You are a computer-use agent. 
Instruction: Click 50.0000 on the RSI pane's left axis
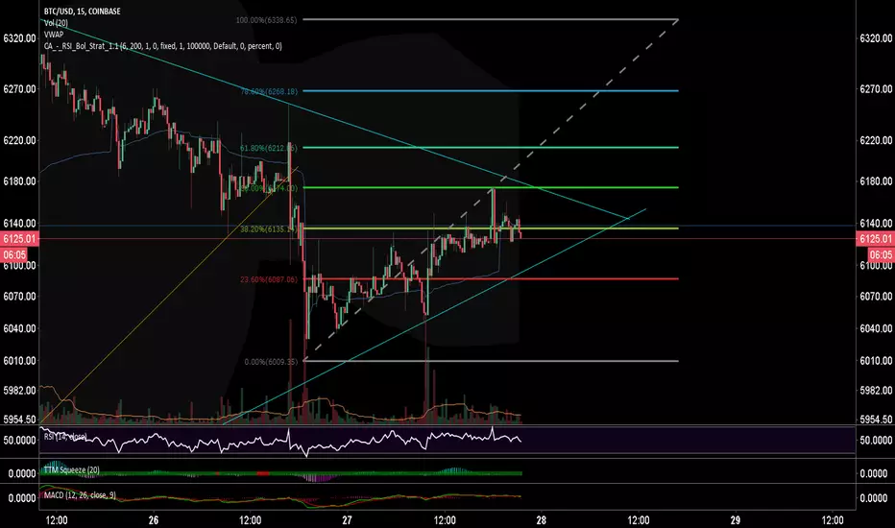click(x=19, y=440)
